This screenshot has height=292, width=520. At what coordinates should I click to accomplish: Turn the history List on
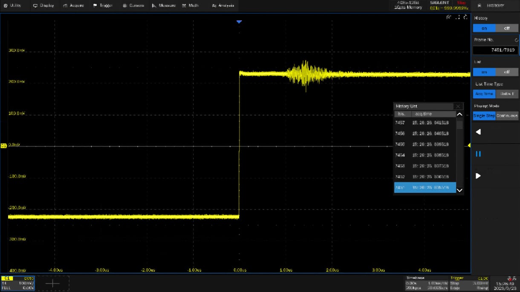pyautogui.click(x=484, y=72)
